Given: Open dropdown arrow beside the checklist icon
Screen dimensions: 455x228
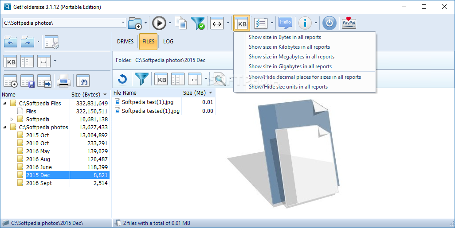Looking at the screenshot, I should pos(272,23).
